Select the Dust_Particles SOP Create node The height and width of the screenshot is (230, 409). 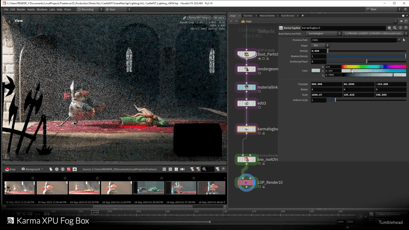tap(247, 54)
